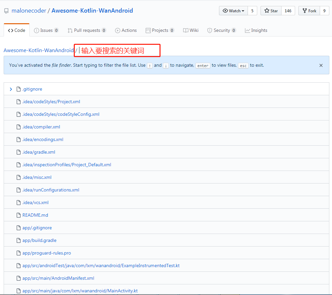Click file icon beside .idea/vcs.xml
Viewport: 332px width, 295px height.
click(x=19, y=203)
